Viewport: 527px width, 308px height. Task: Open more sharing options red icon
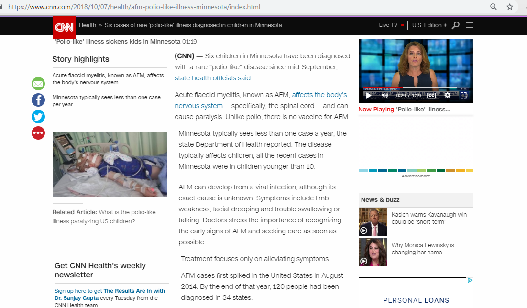(38, 133)
